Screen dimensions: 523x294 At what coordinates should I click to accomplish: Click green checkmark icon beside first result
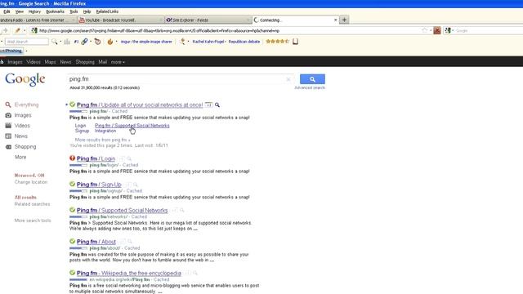(73, 105)
